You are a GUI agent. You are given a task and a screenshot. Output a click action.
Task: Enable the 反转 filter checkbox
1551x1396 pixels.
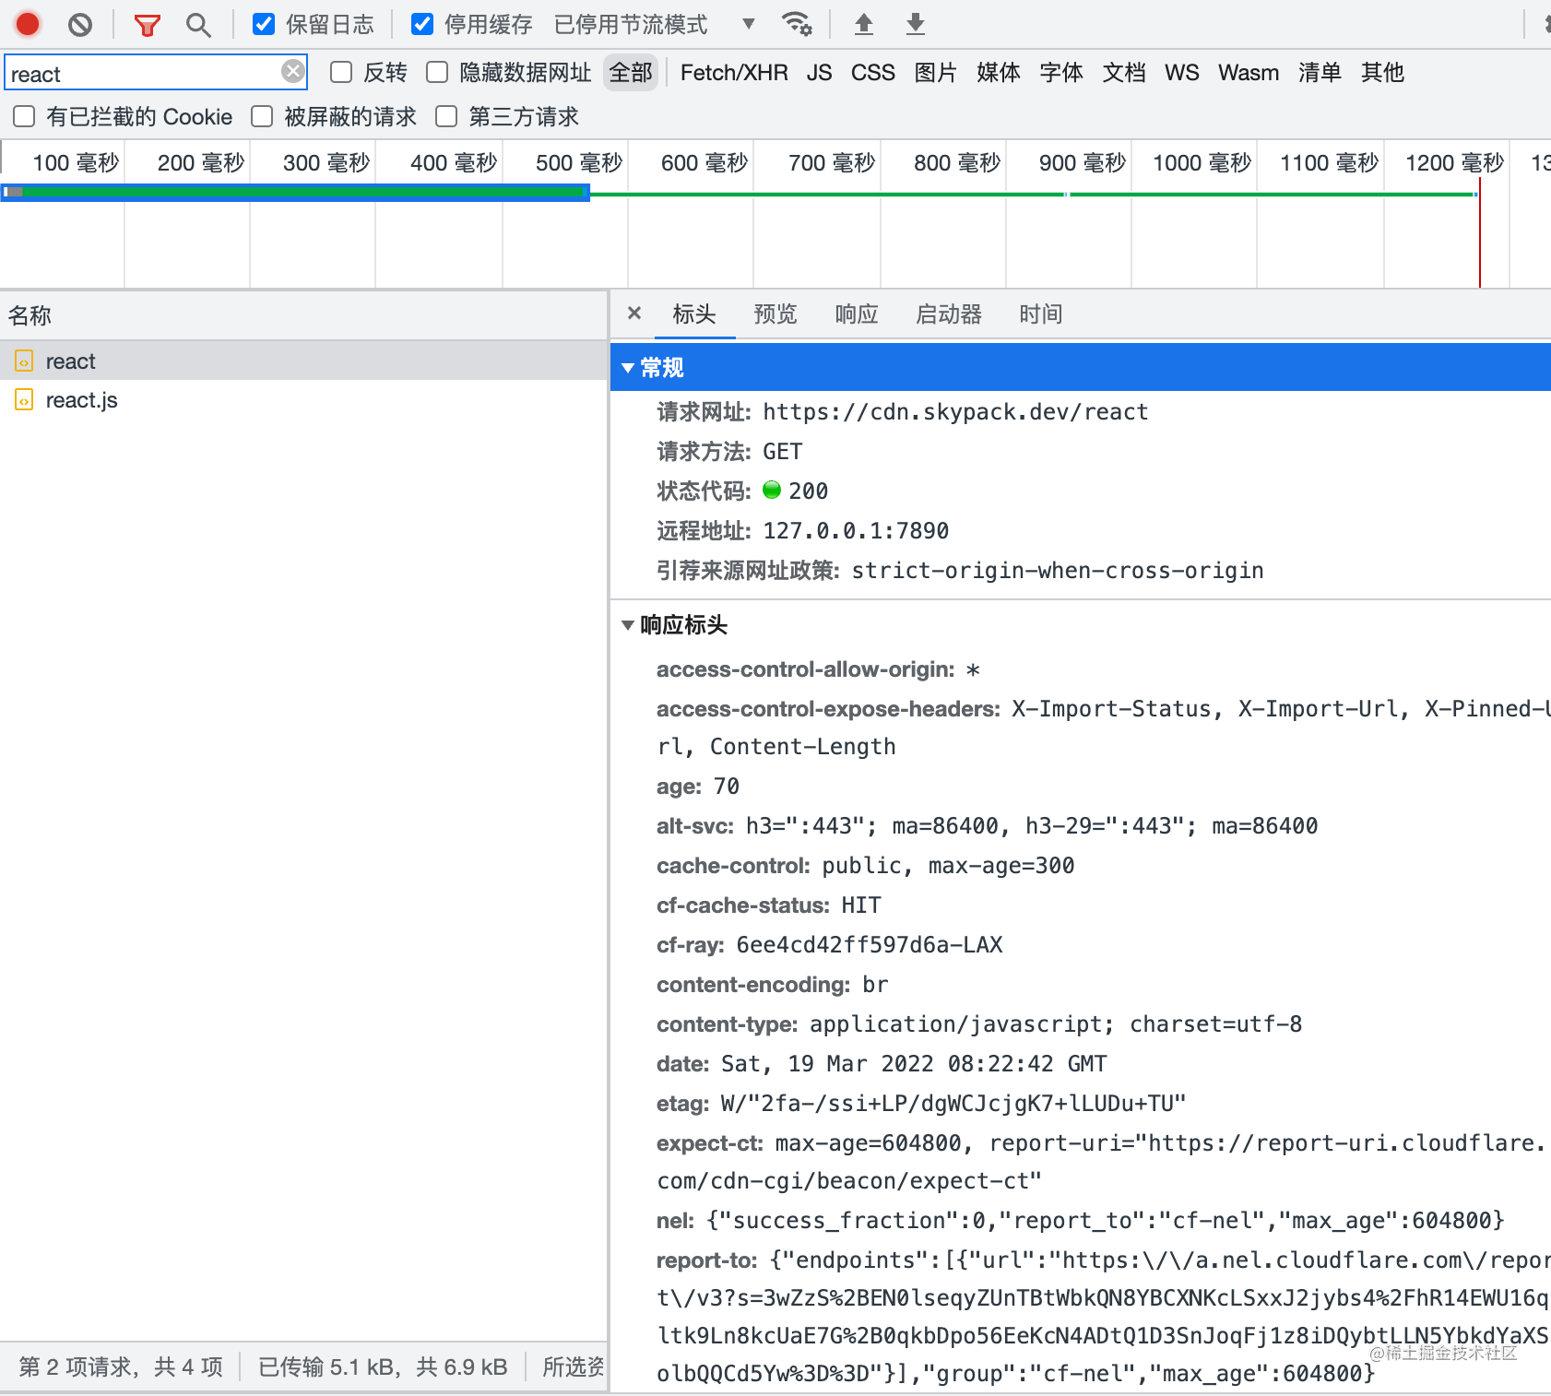341,73
